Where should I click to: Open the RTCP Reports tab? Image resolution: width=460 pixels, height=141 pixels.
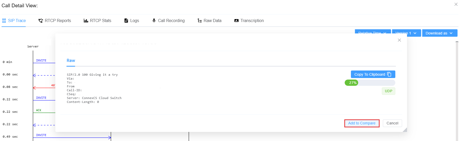click(x=55, y=20)
